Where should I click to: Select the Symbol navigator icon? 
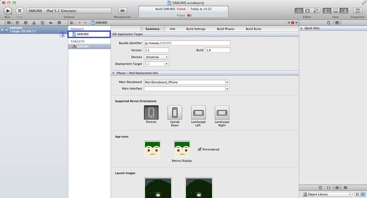(17, 23)
